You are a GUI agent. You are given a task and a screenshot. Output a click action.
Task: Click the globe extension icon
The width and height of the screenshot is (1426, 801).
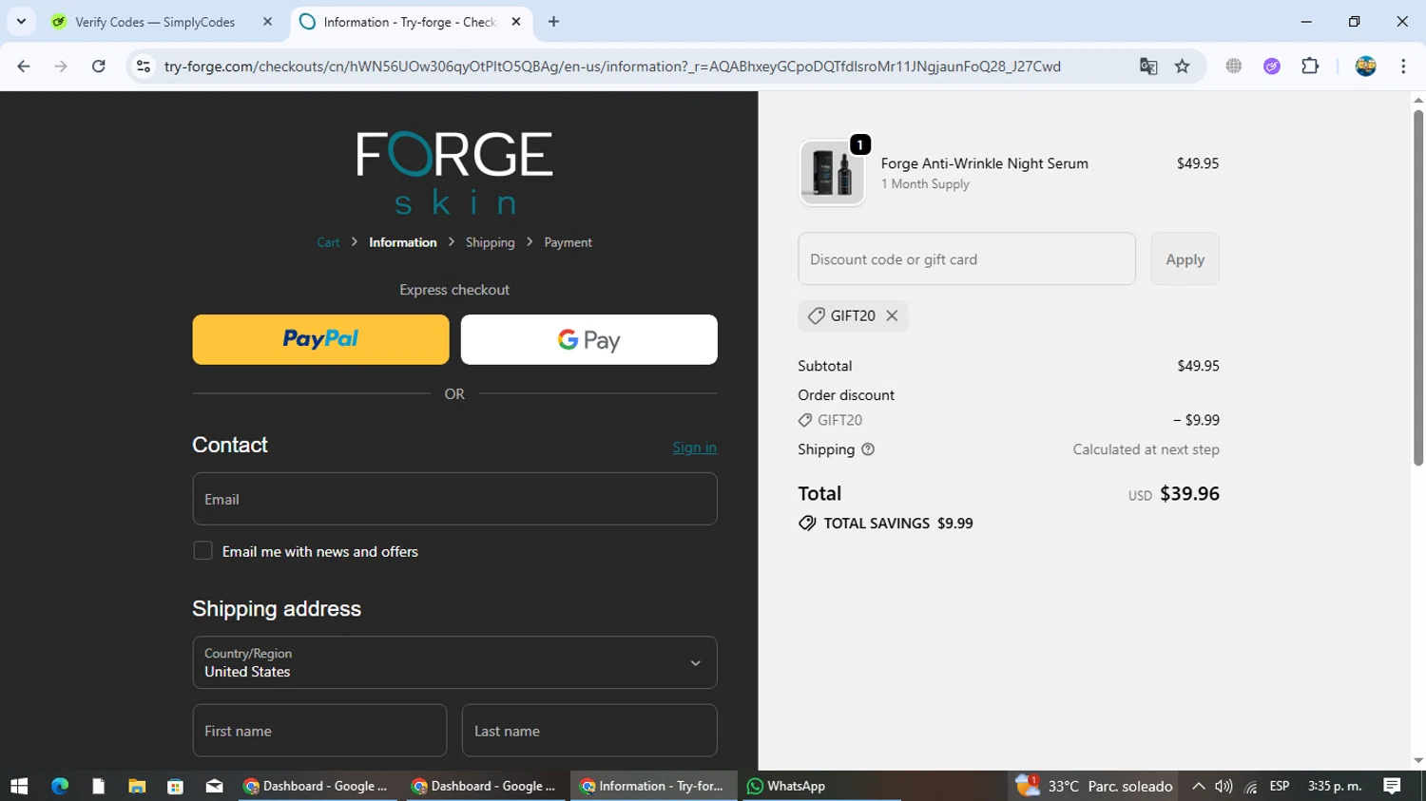tap(1234, 67)
